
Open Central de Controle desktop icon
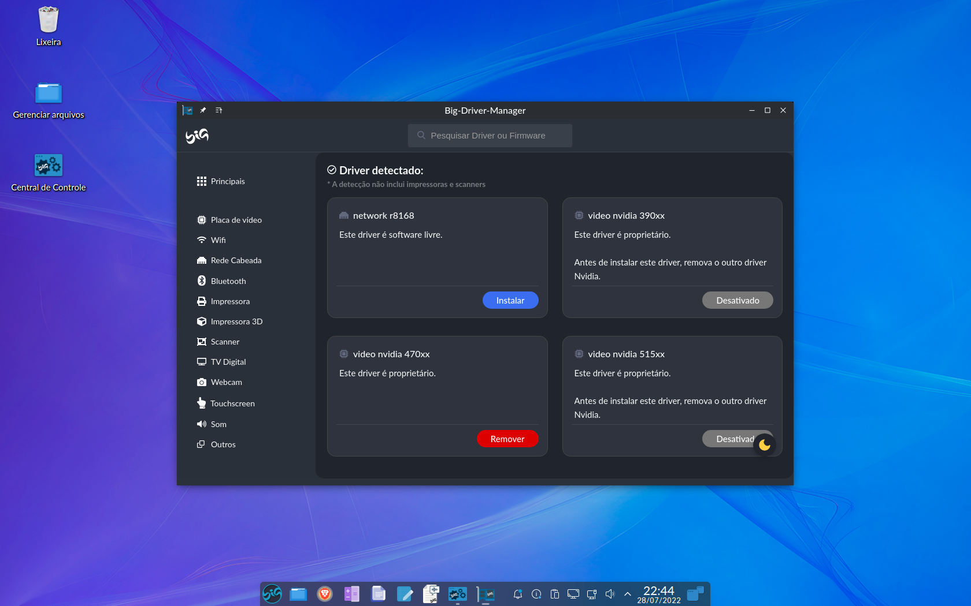(49, 172)
